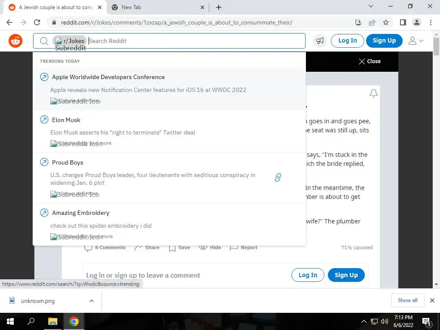This screenshot has width=440, height=330.
Task: Click the search magnifier icon in Reddit search bar
Action: [x=44, y=41]
